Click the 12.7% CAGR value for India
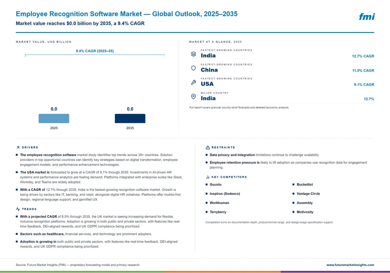This screenshot has width=390, height=273. 363,56
